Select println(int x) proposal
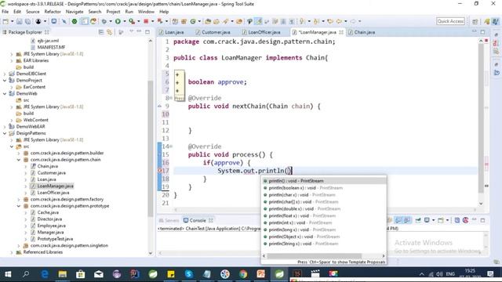This screenshot has height=282, width=502. (324, 222)
